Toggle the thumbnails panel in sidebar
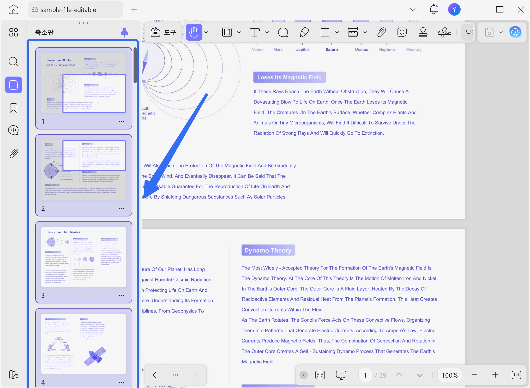The image size is (530, 388). click(x=14, y=85)
